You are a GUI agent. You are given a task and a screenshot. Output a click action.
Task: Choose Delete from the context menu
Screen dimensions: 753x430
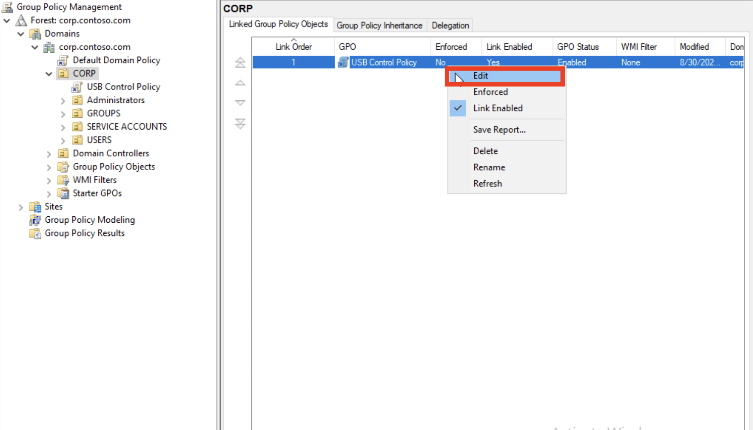[507, 151]
